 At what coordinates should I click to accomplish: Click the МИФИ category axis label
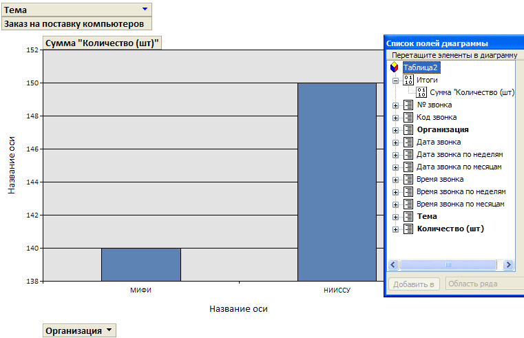click(140, 291)
